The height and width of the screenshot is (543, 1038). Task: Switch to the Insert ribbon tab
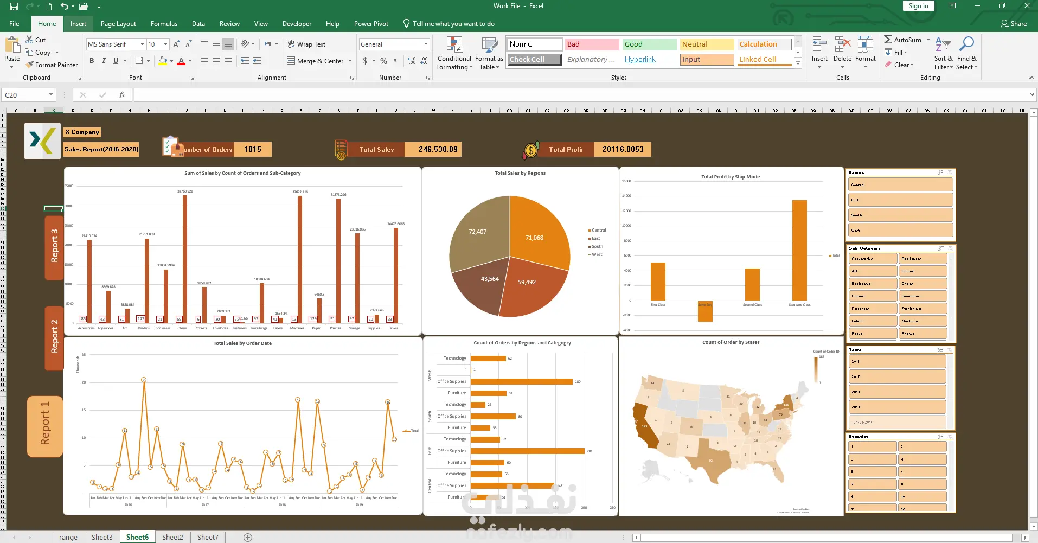(x=78, y=24)
